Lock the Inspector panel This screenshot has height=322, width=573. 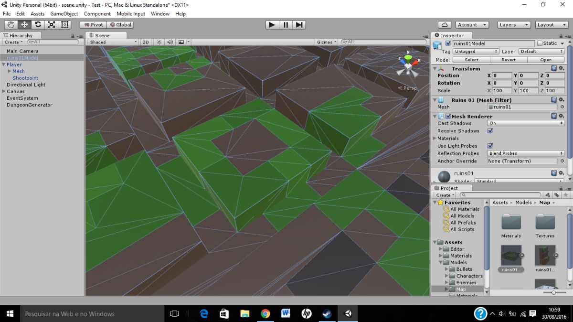[x=562, y=36]
